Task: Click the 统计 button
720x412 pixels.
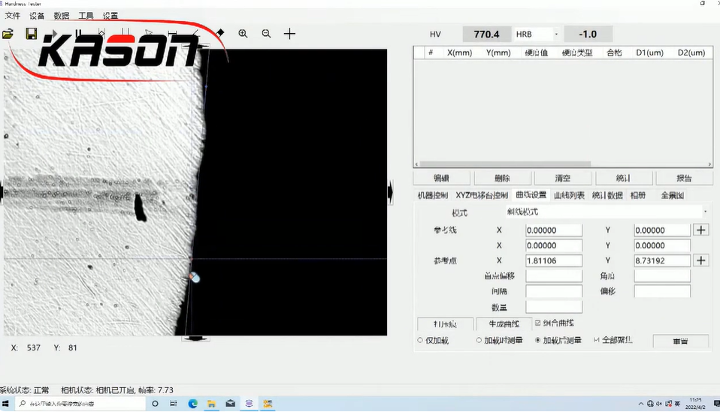Action: [624, 178]
